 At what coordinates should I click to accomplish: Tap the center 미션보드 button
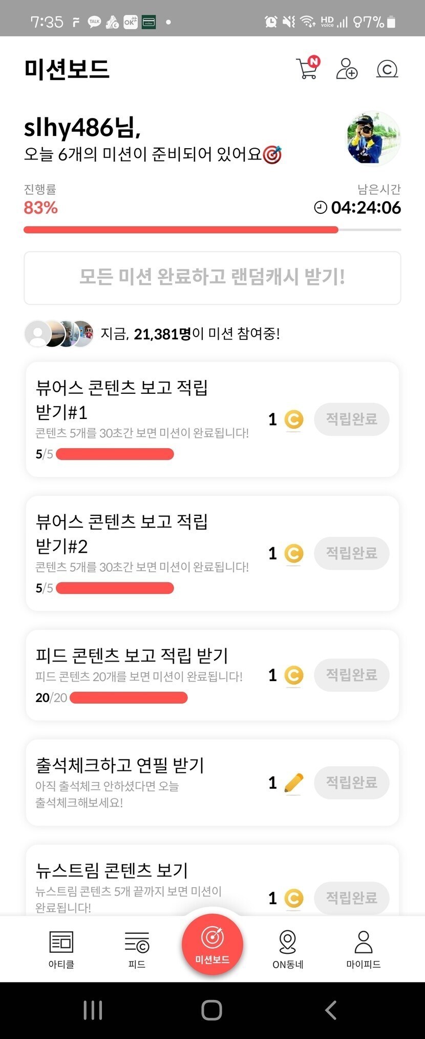pyautogui.click(x=213, y=945)
